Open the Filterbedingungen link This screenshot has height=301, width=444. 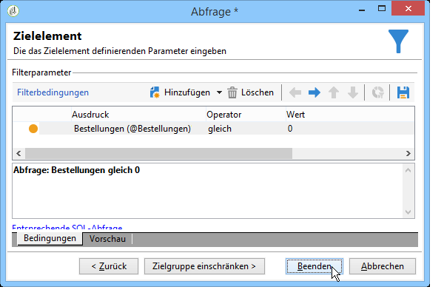53,92
